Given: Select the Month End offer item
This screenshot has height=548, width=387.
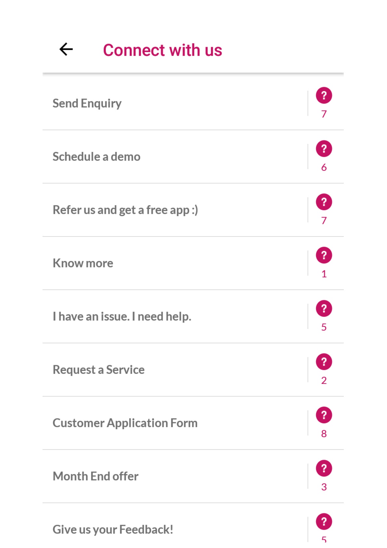Looking at the screenshot, I should (x=96, y=476).
